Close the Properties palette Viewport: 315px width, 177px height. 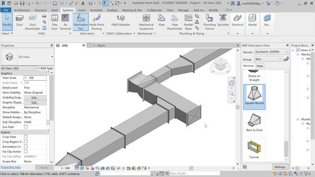pyautogui.click(x=52, y=45)
